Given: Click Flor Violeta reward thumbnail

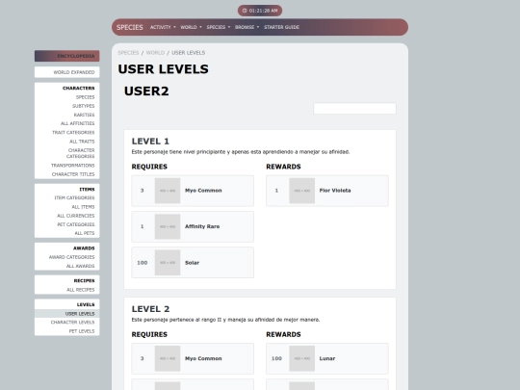Looking at the screenshot, I should point(301,191).
